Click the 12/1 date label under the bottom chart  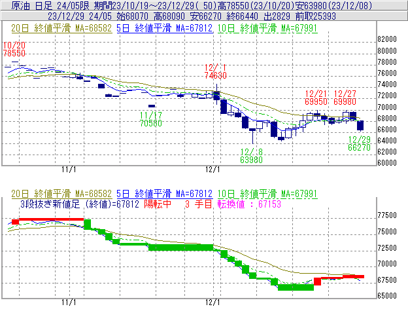(x=212, y=302)
